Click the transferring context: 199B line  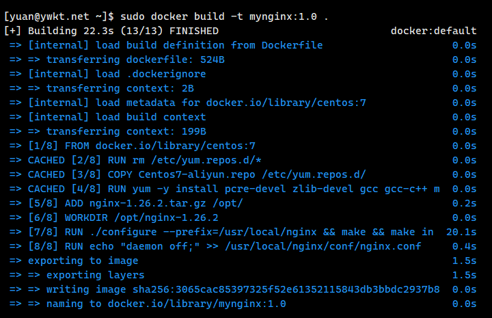(x=126, y=131)
